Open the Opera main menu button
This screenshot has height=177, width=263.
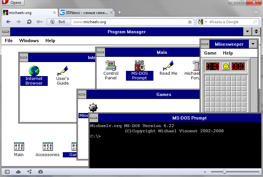click(12, 3)
